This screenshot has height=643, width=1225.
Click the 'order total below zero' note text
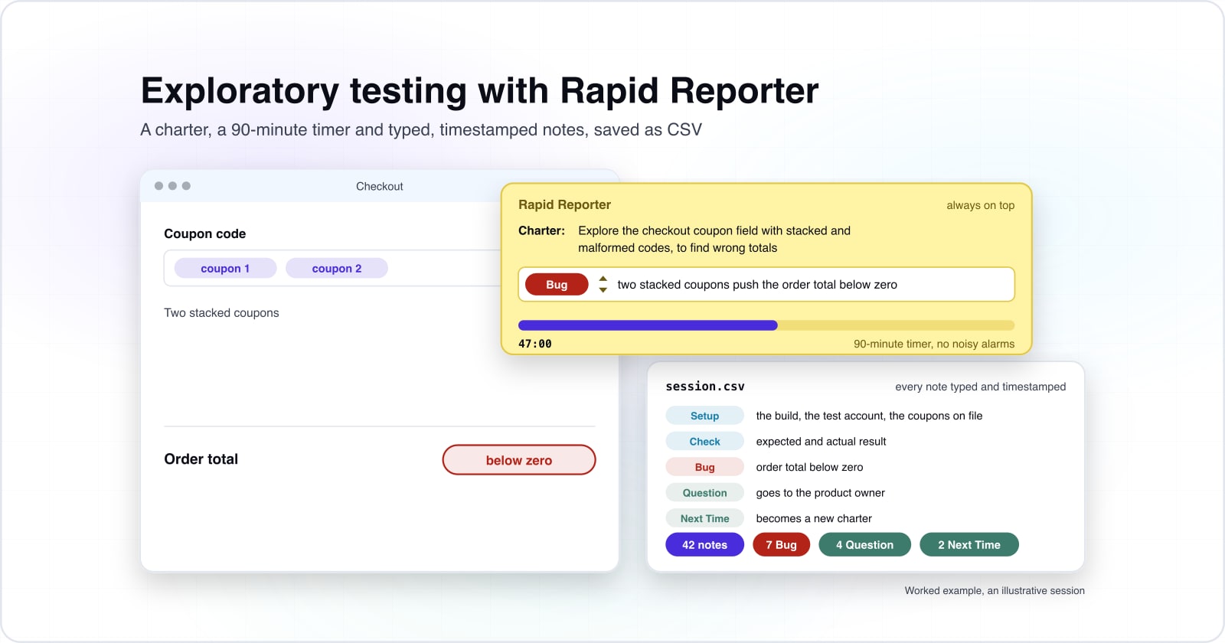(809, 467)
